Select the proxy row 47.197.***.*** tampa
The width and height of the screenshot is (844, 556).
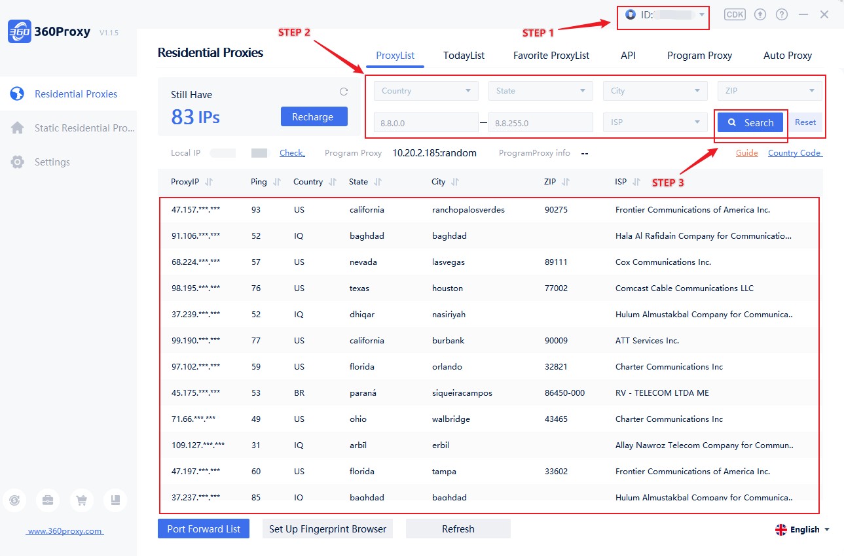489,472
